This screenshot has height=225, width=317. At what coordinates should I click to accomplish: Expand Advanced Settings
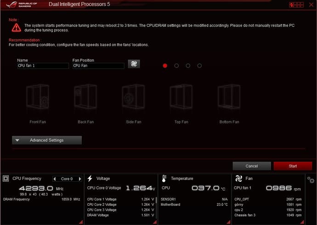pos(47,140)
